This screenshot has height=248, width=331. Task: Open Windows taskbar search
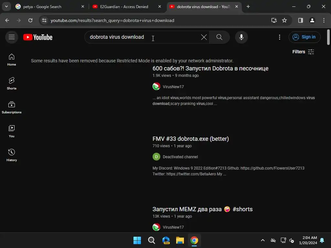point(152,240)
